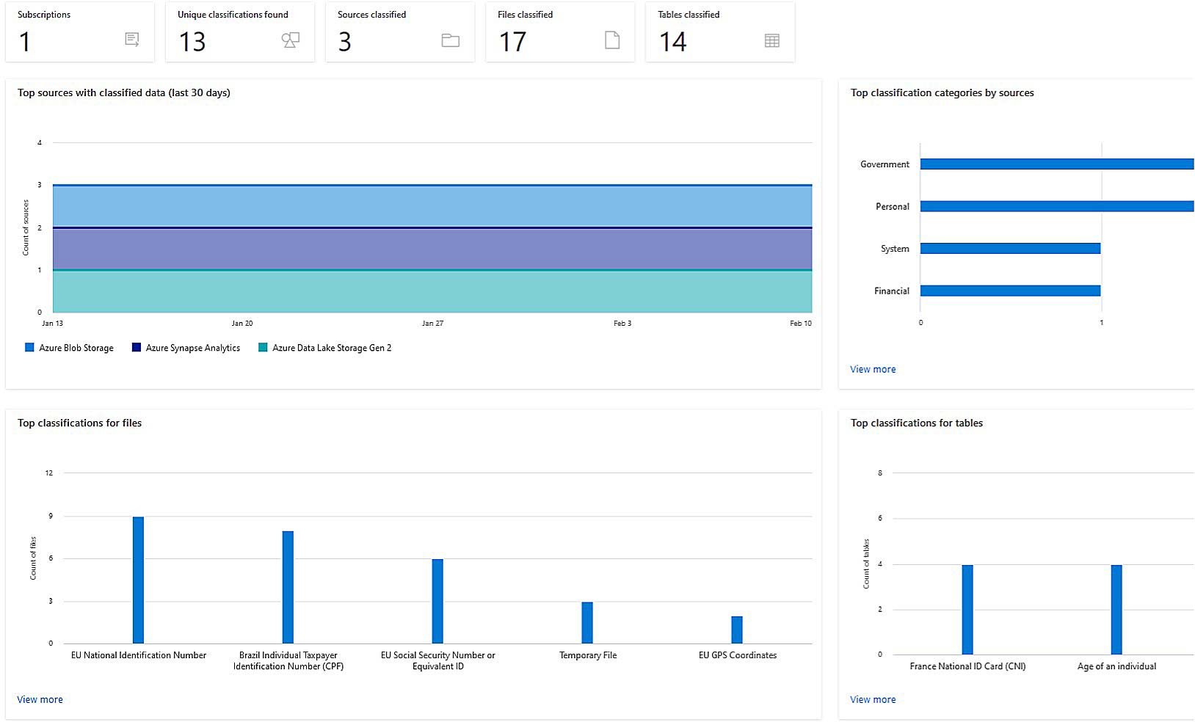Image resolution: width=1195 pixels, height=722 pixels.
Task: Open View more under Top classification categories
Action: pyautogui.click(x=872, y=368)
